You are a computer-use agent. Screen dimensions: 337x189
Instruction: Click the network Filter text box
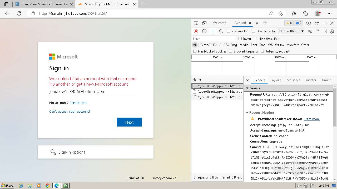click(214, 39)
